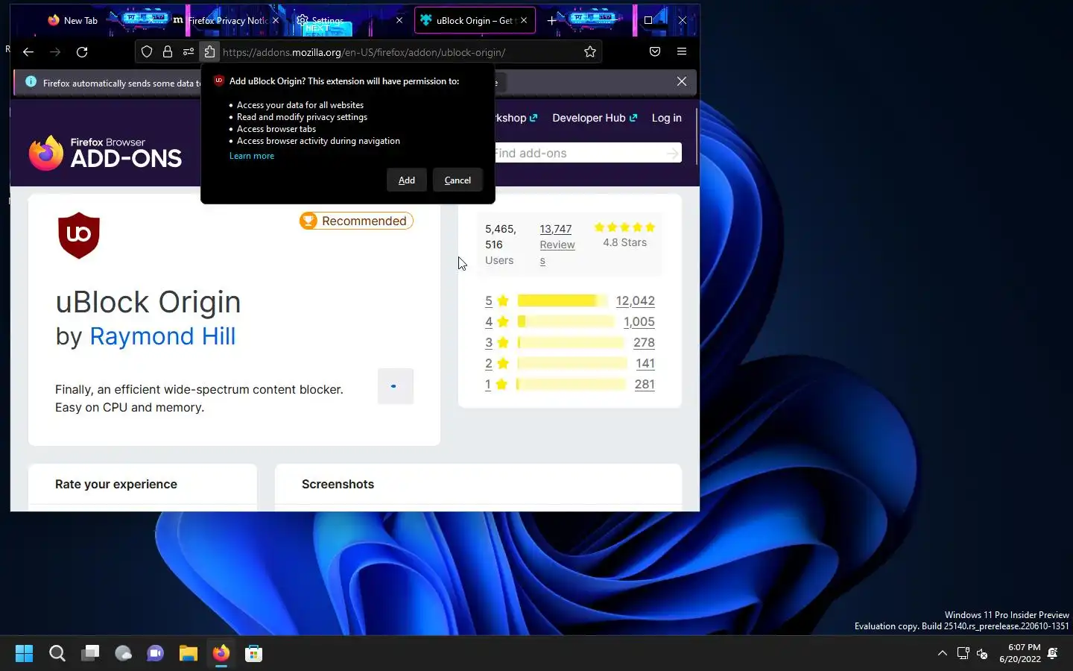Click the uBlock Origin shield logo

click(79, 236)
